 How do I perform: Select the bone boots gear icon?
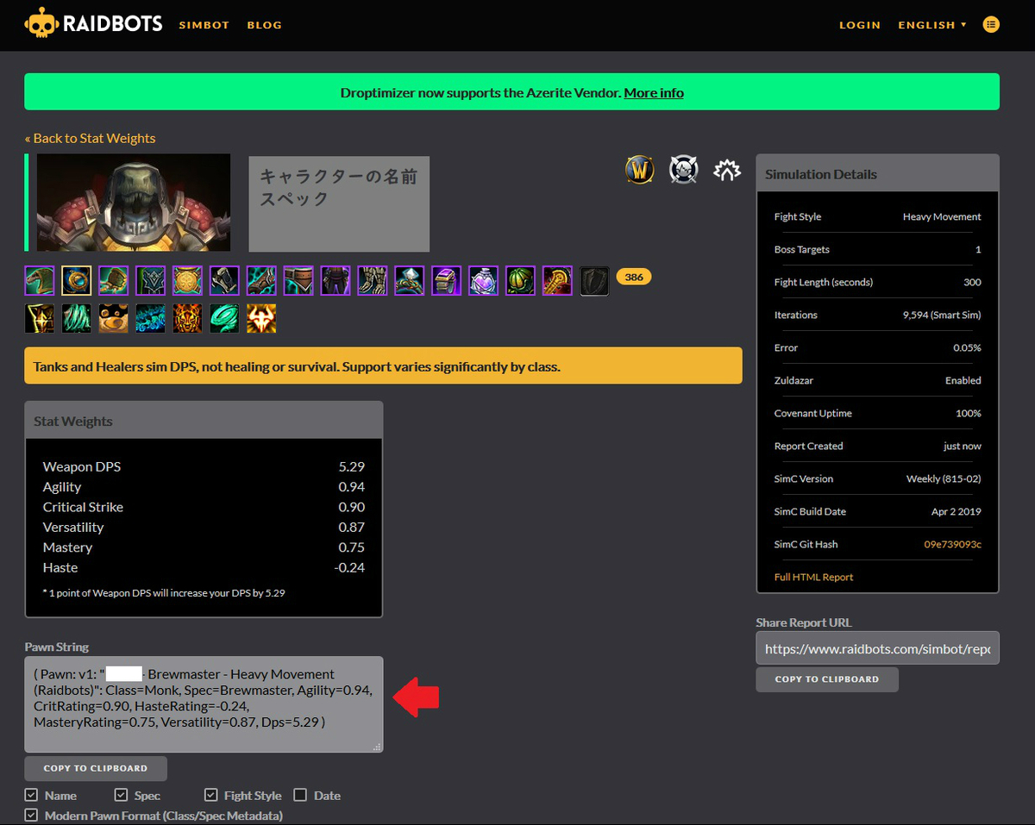[373, 280]
